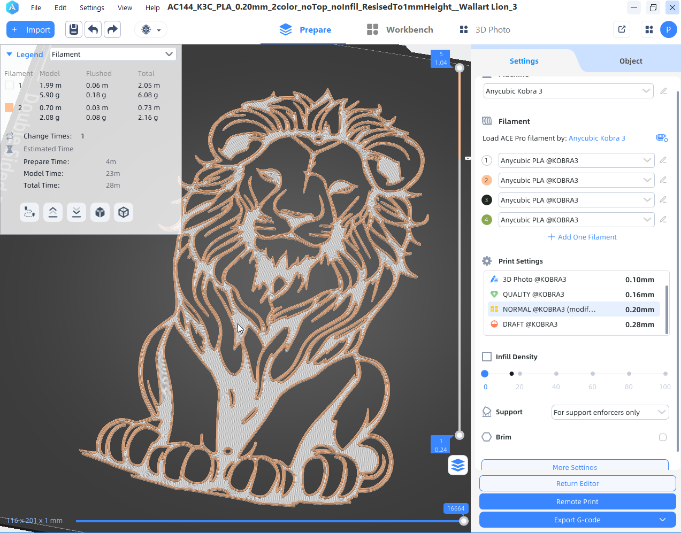This screenshot has width=681, height=533.
Task: Click the Remote Print button
Action: point(577,501)
